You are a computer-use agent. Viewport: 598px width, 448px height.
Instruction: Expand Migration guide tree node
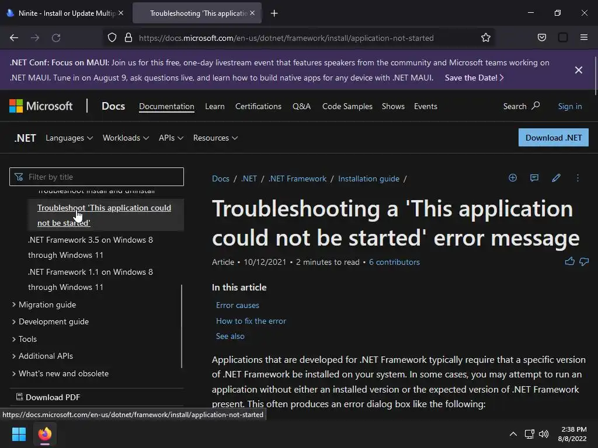(14, 304)
